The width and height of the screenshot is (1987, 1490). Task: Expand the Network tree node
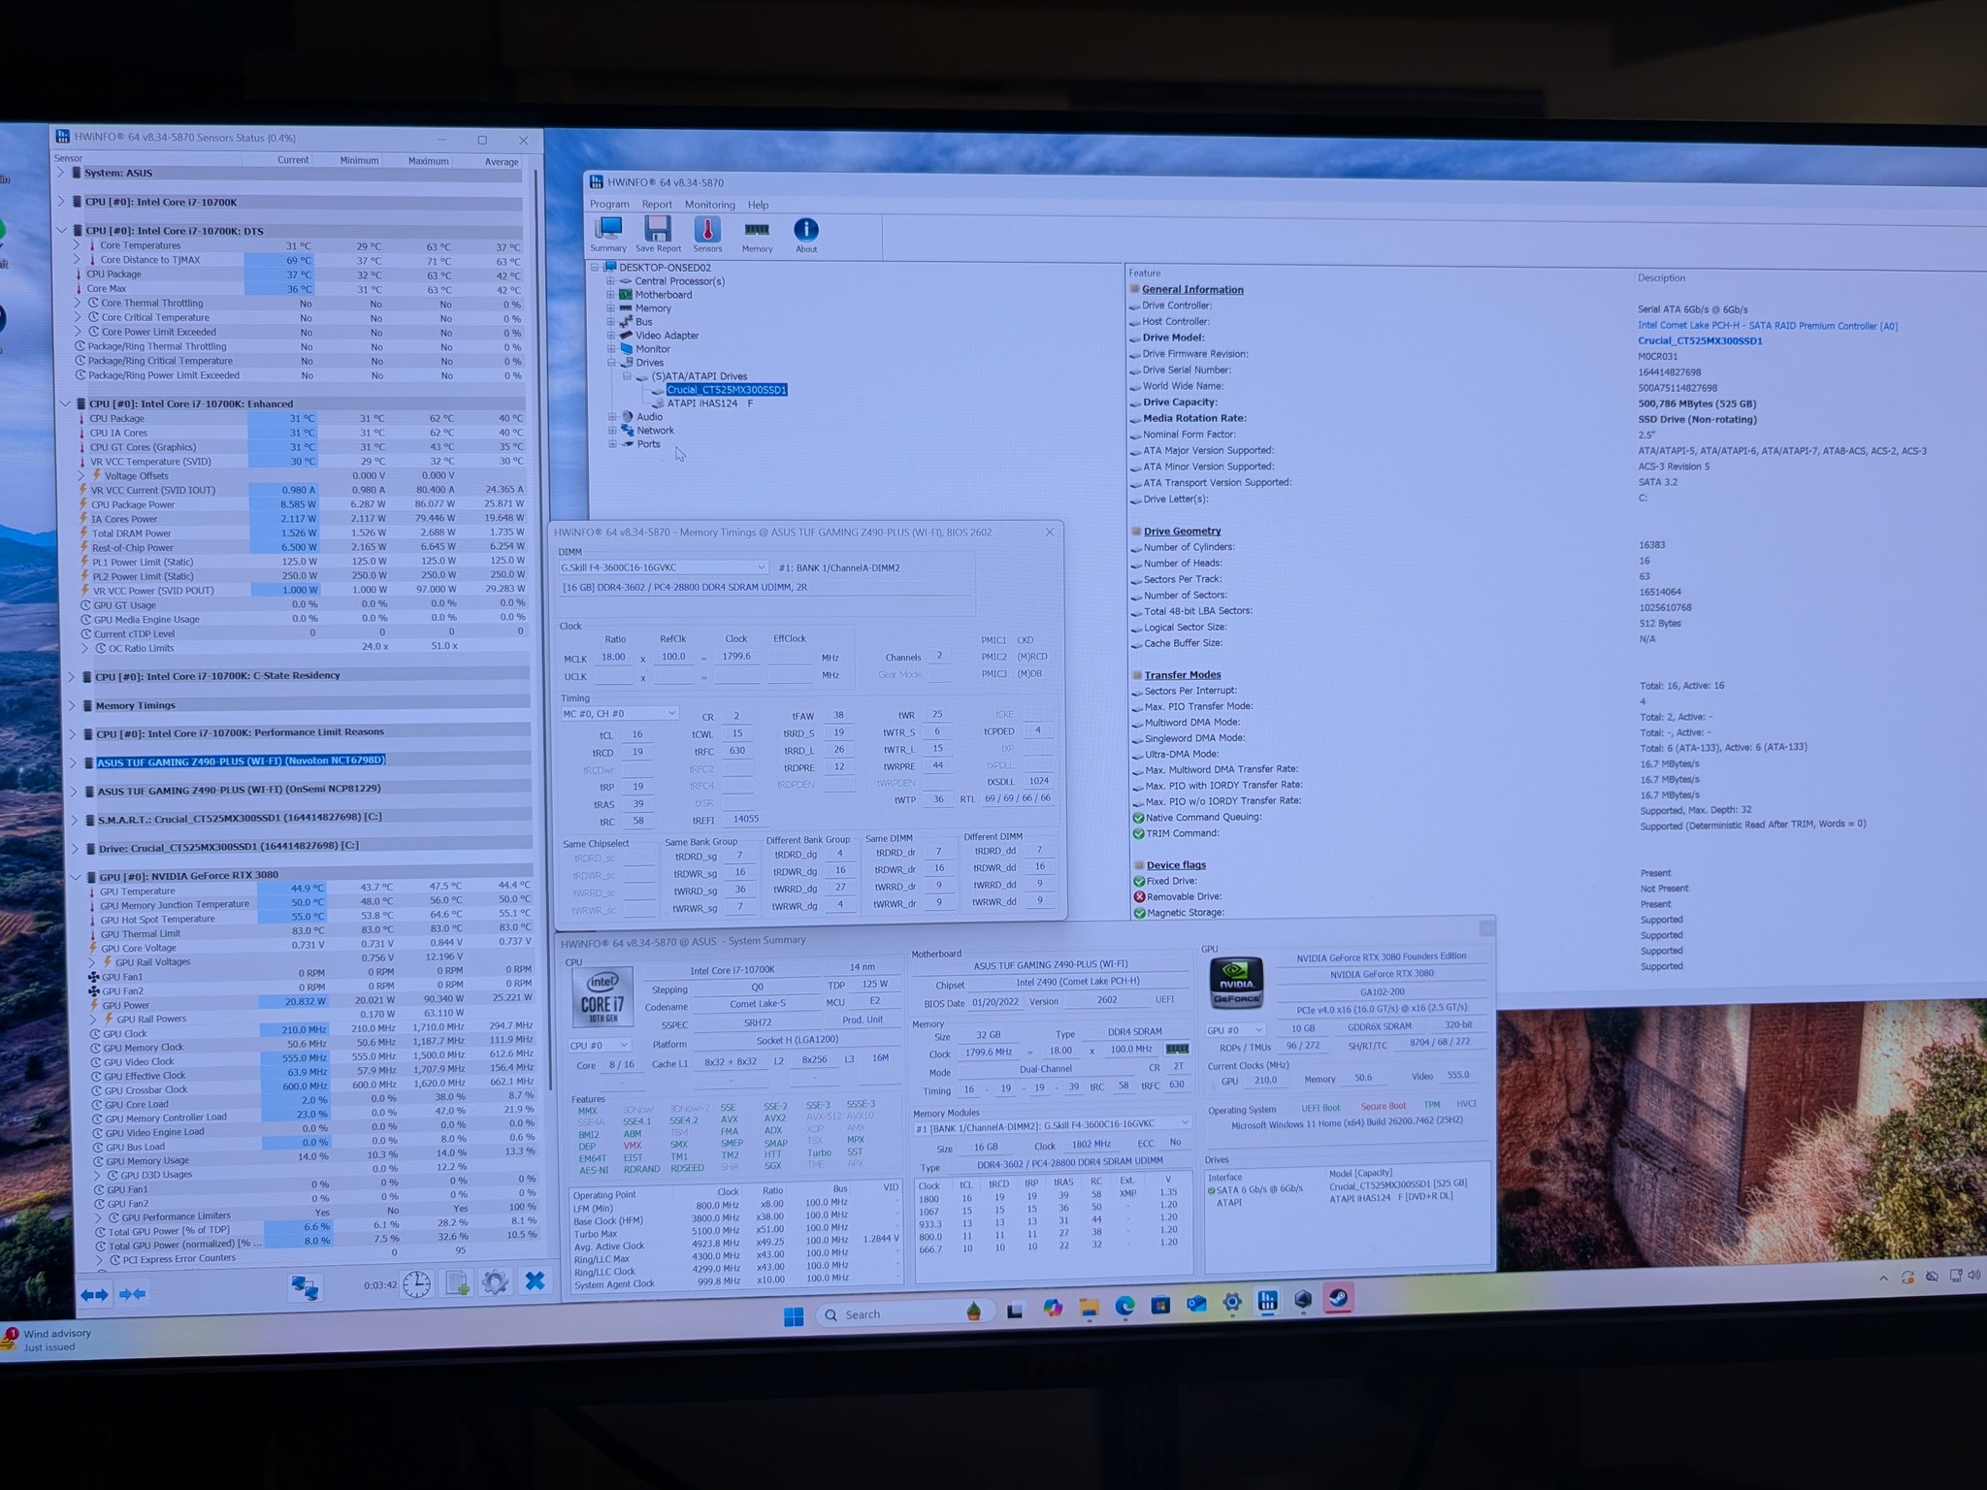coord(612,431)
